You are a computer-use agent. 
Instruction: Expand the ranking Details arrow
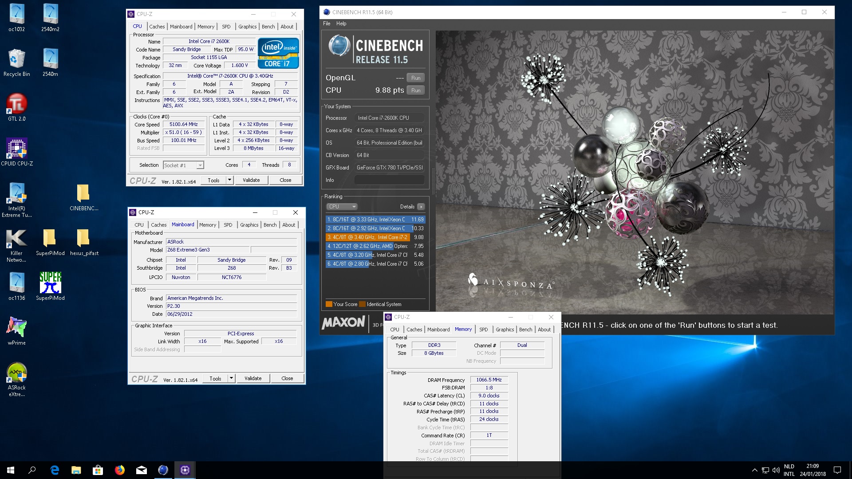[421, 207]
